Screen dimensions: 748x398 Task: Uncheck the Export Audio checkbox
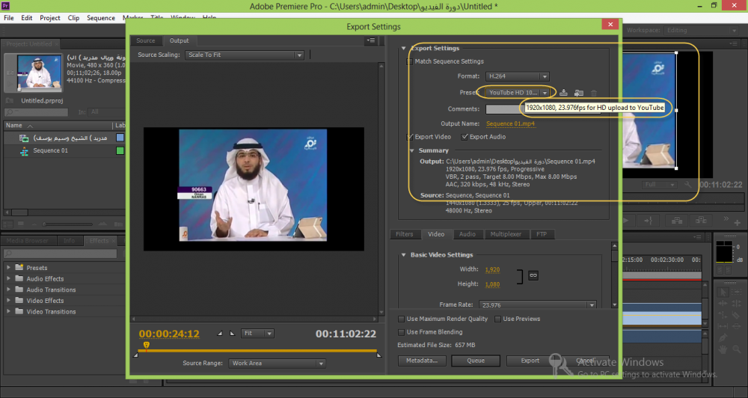click(x=465, y=137)
